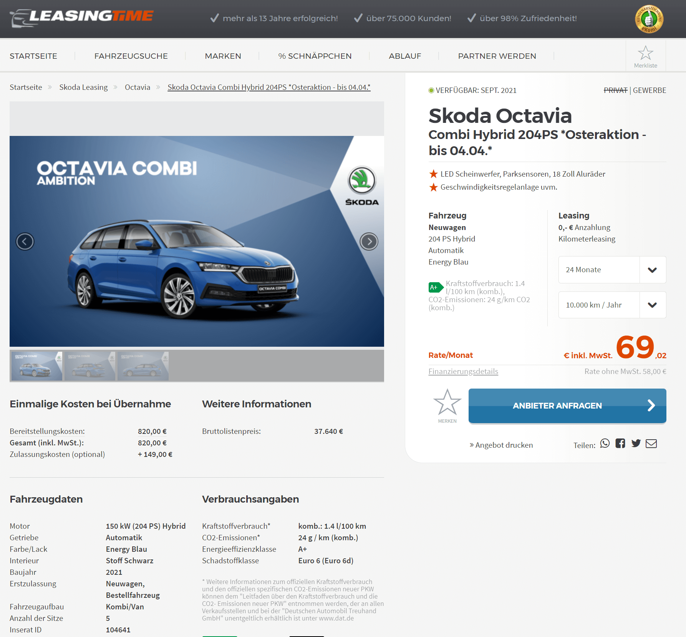The image size is (686, 637).
Task: Share offer on Twitter icon
Action: tap(636, 443)
